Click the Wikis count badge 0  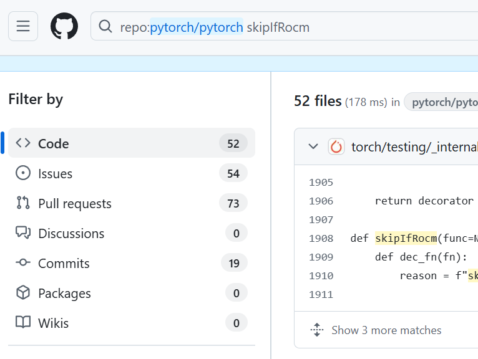pos(237,323)
